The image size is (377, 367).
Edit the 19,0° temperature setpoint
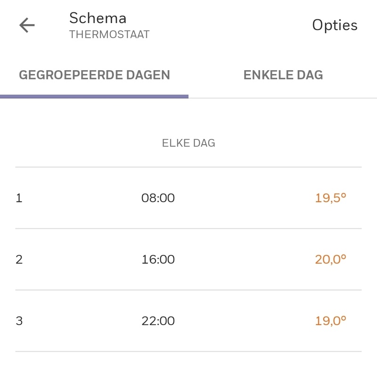click(330, 321)
